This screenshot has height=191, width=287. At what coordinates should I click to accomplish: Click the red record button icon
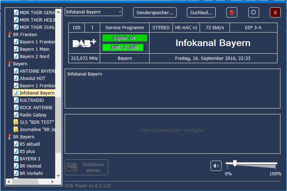pyautogui.click(x=231, y=12)
